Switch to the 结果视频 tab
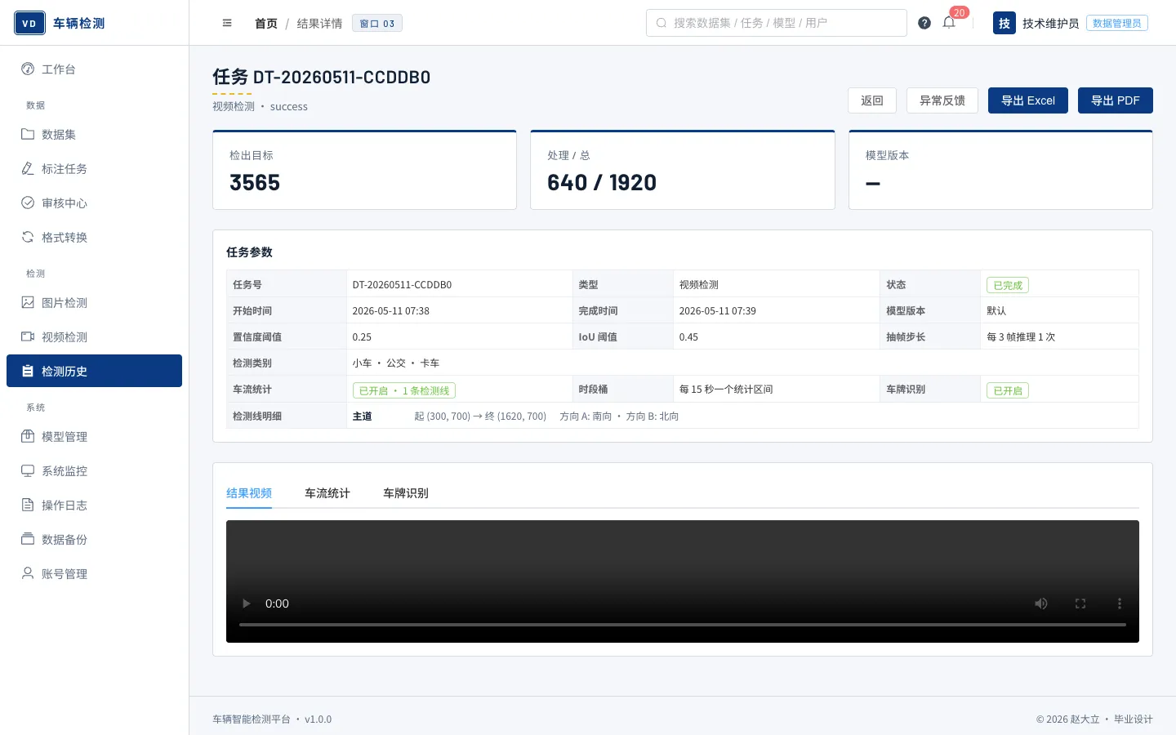This screenshot has height=735, width=1176. [x=249, y=493]
